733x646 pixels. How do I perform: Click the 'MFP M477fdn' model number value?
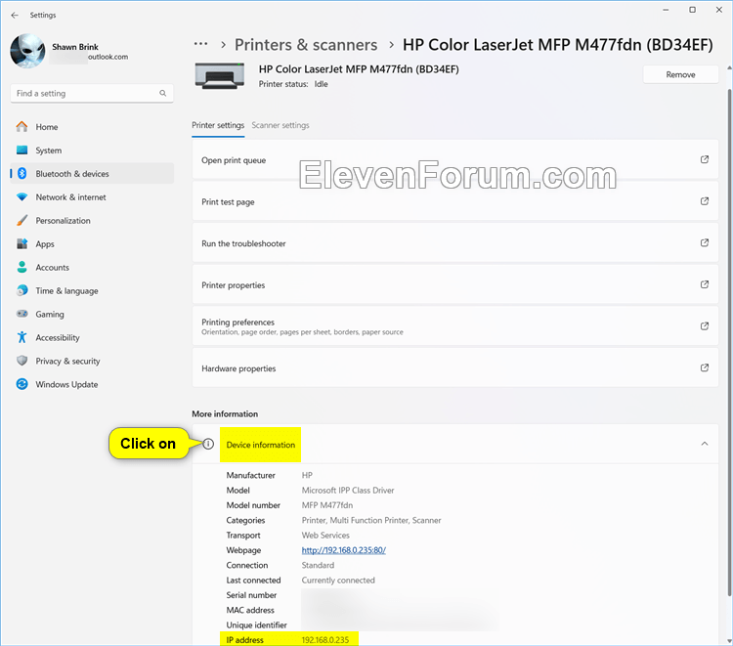(326, 505)
